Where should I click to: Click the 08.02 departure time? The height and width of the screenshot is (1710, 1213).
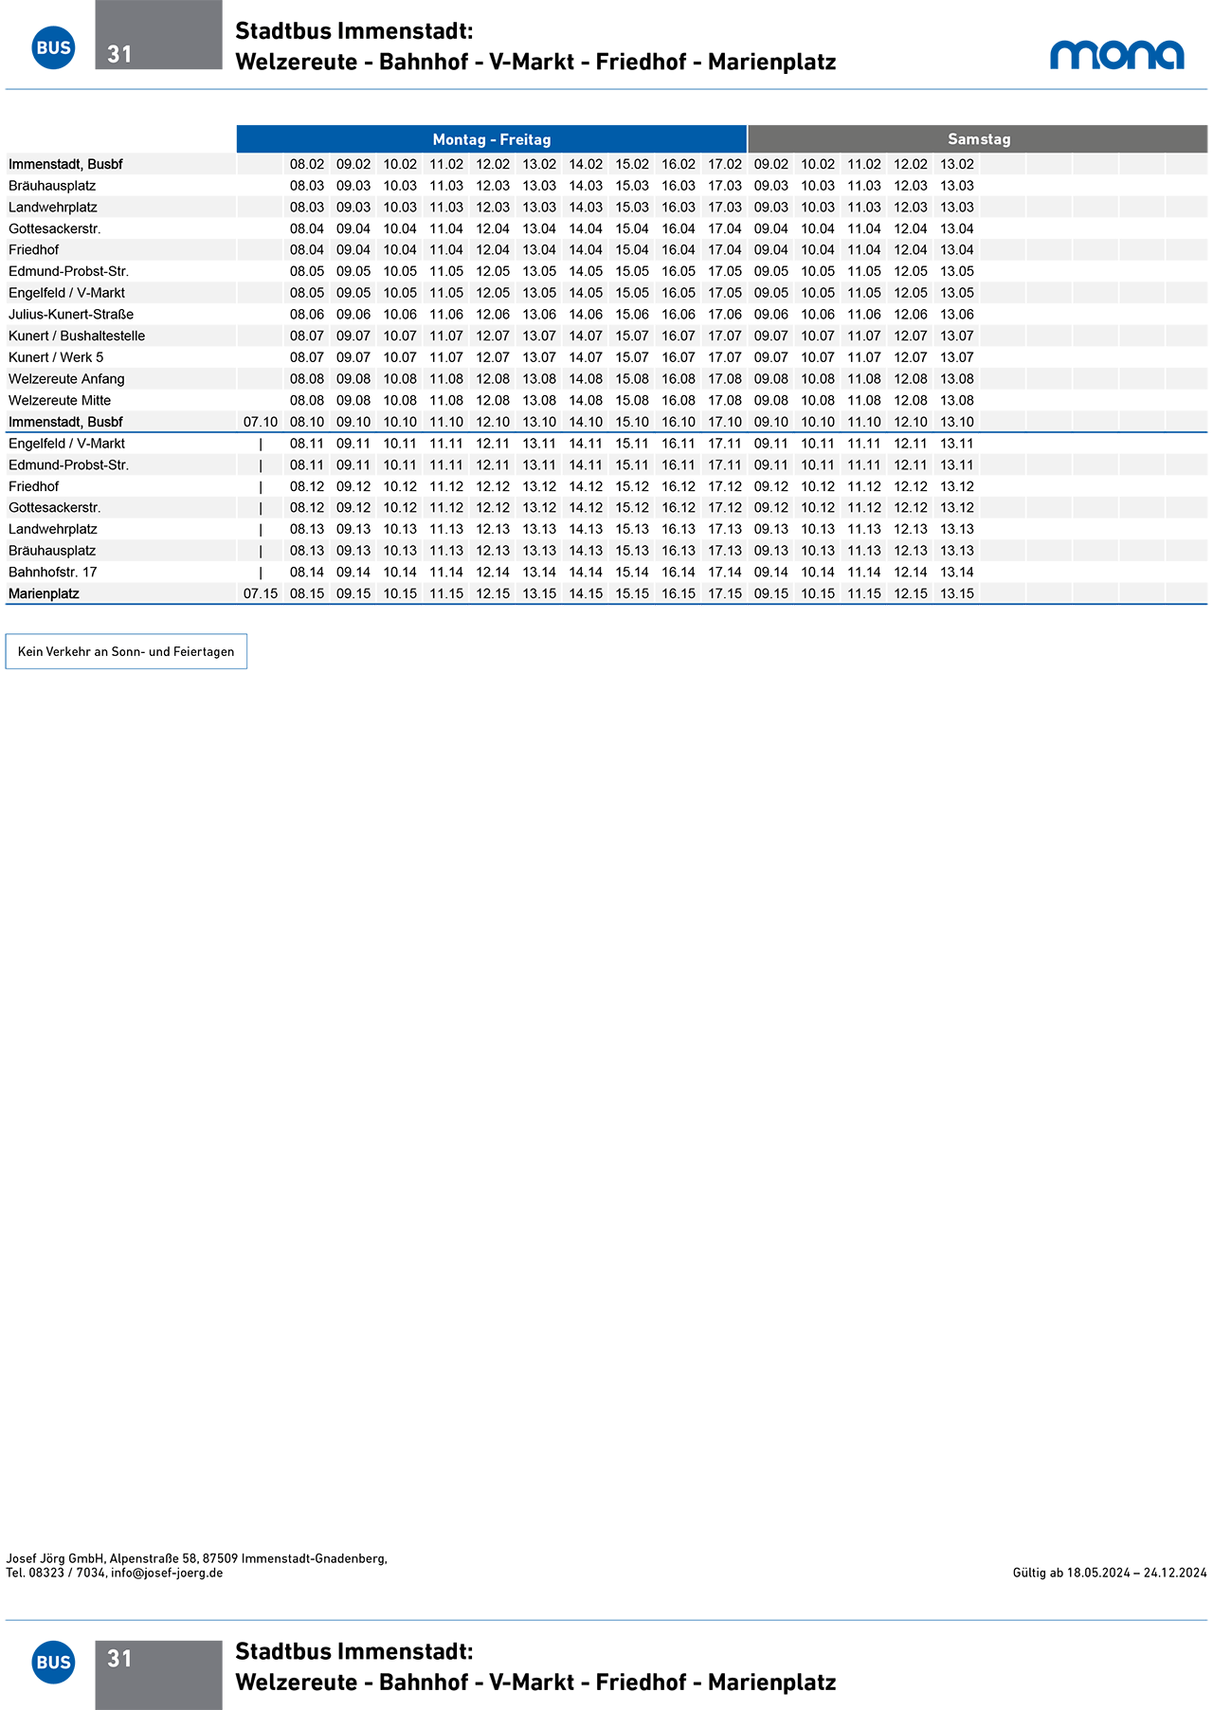307,164
